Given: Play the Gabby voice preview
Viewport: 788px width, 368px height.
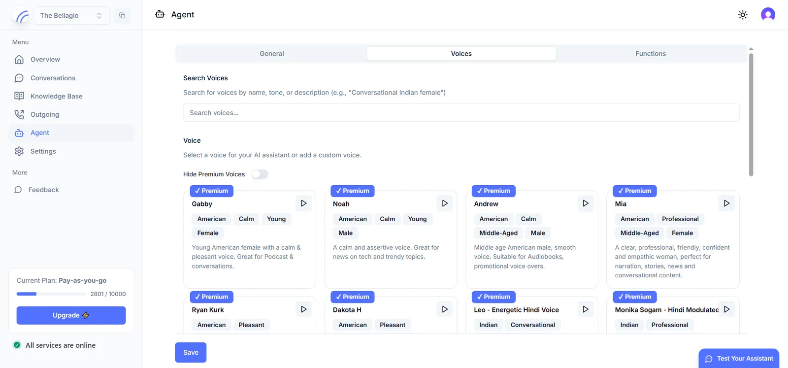Looking at the screenshot, I should pyautogui.click(x=303, y=203).
